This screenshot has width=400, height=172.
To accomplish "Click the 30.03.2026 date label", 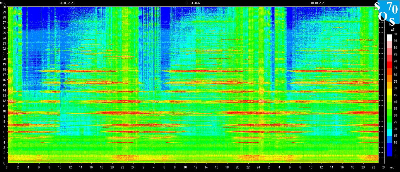I will (67, 3).
